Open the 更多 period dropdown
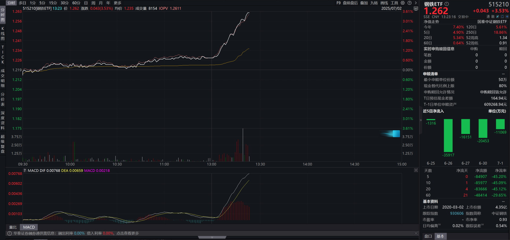 (x=117, y=3)
